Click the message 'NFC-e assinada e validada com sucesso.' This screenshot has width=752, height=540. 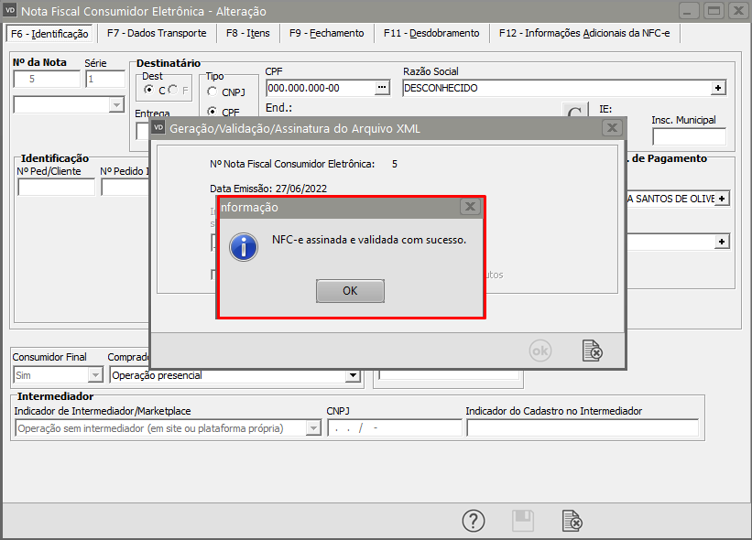tap(369, 240)
